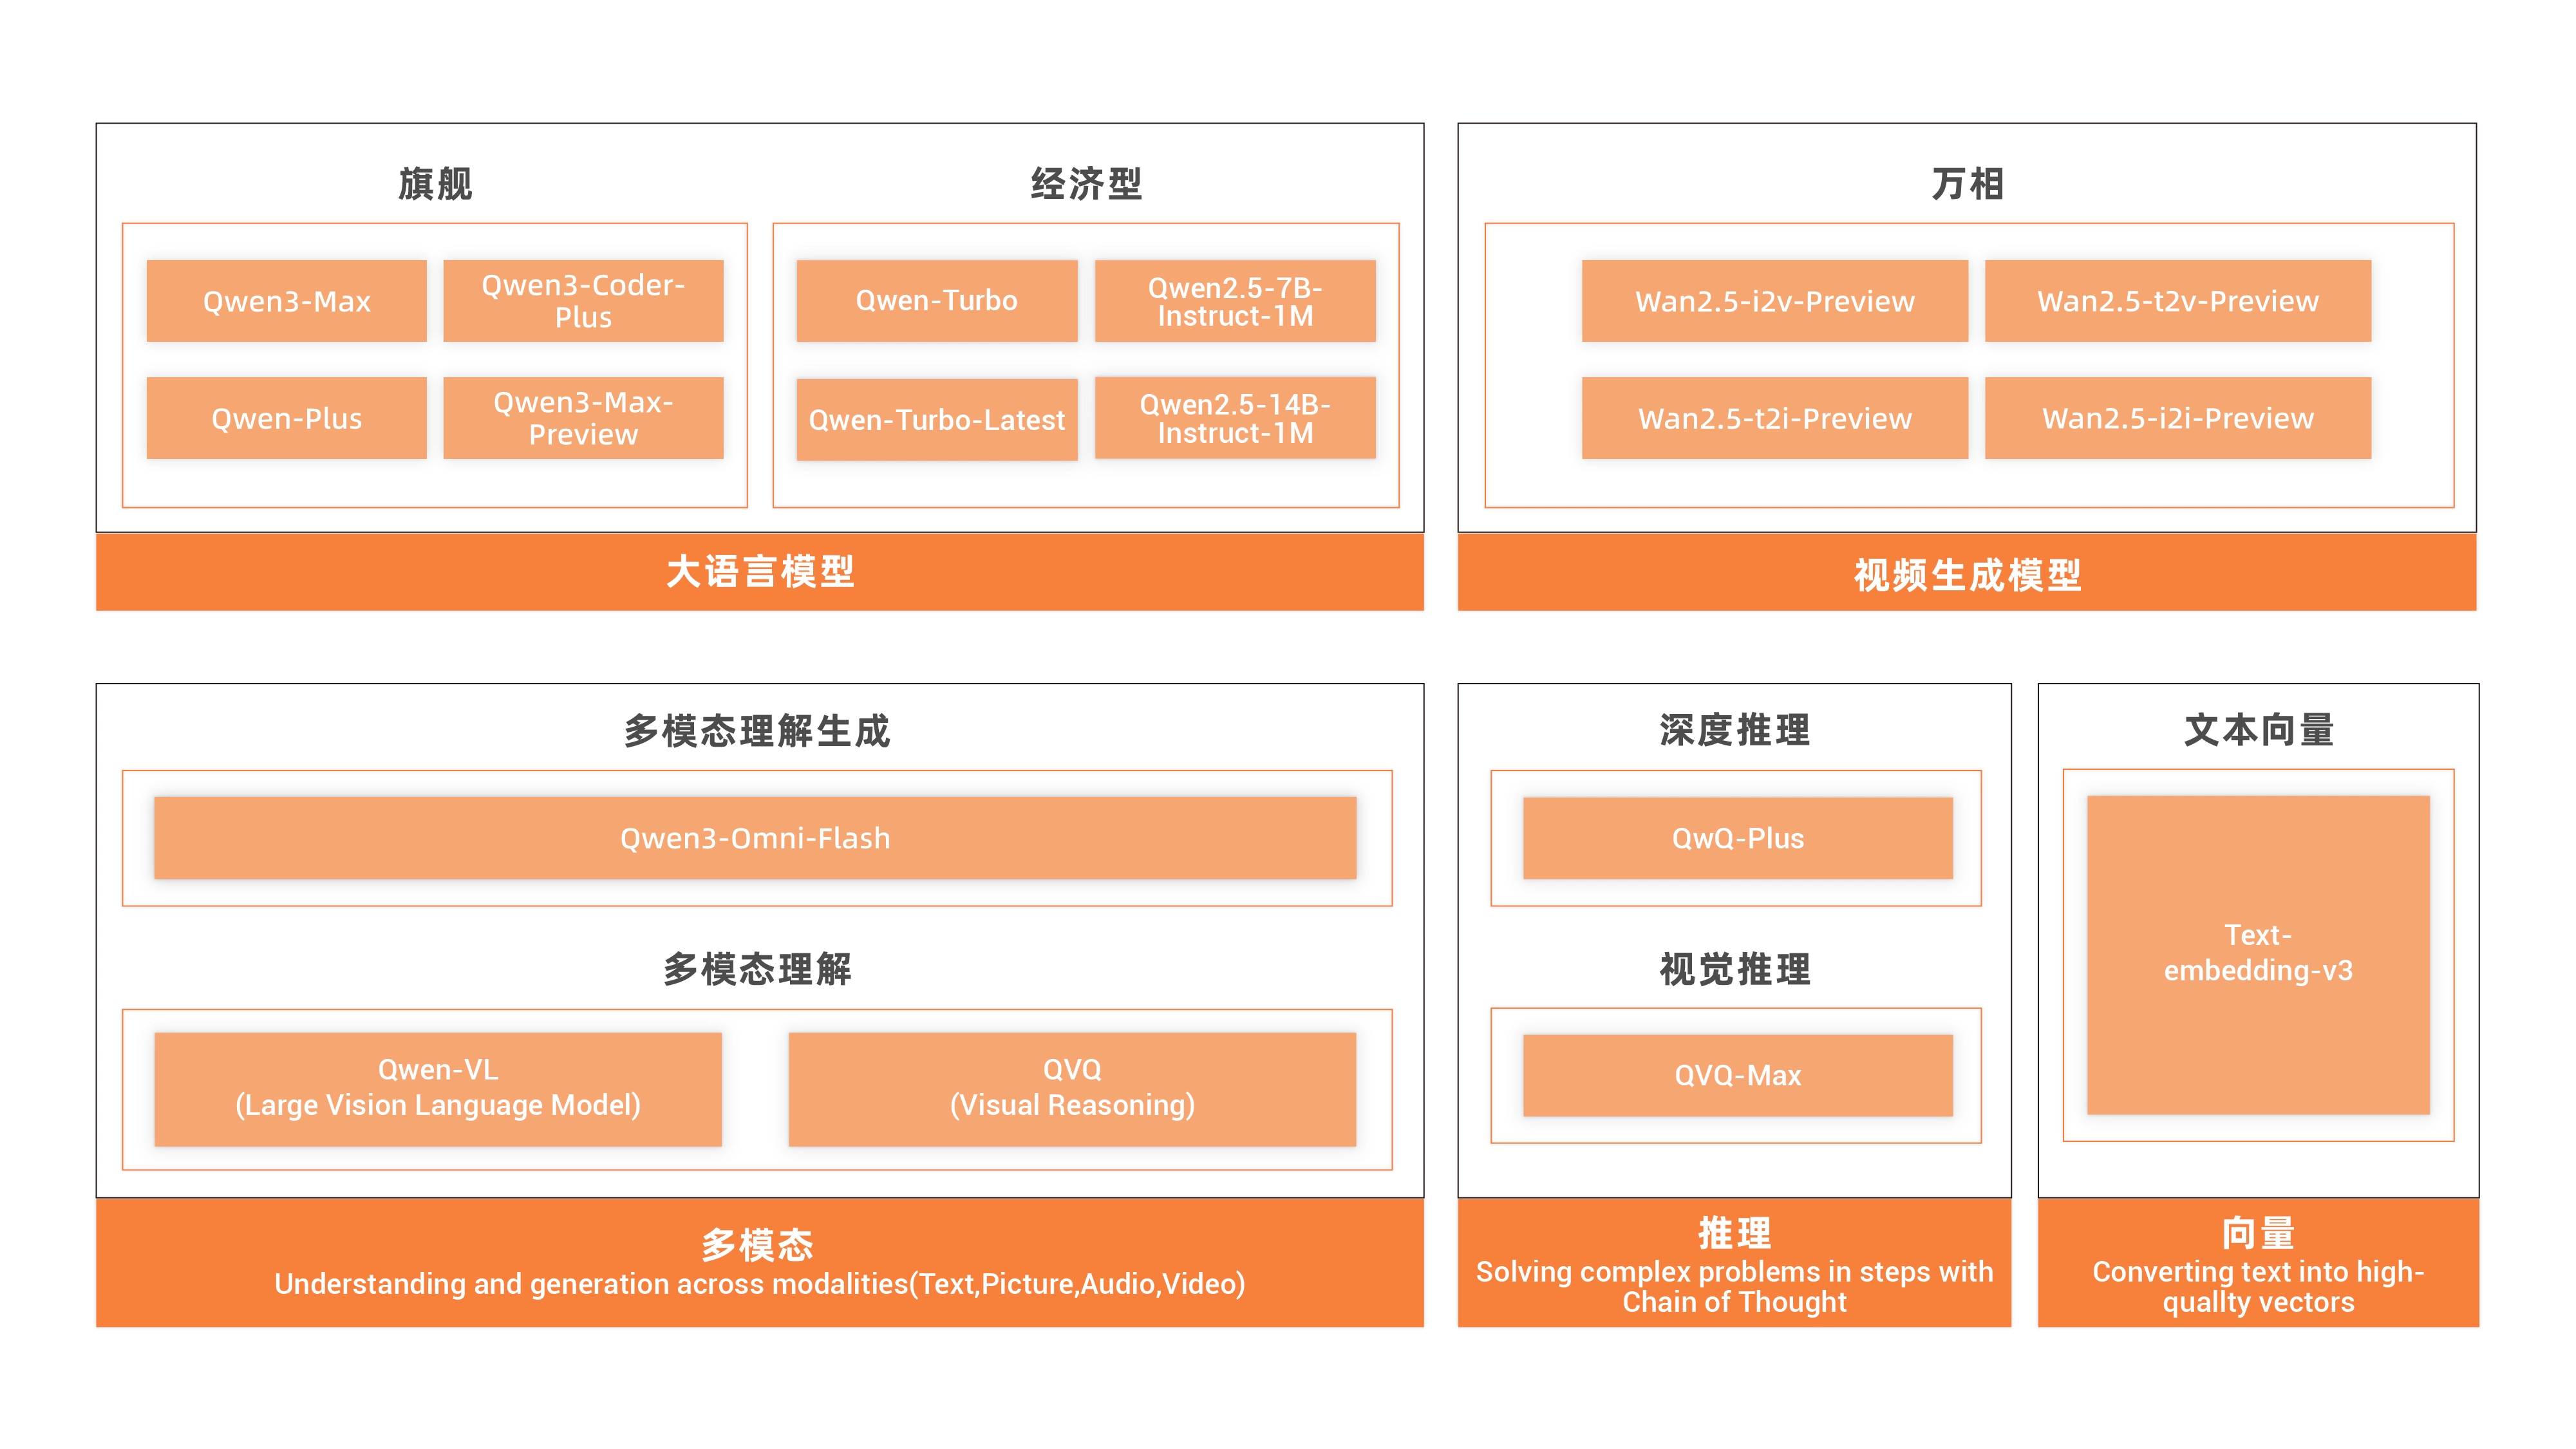2576x1449 pixels.
Task: Click the wide Qwen3-Omni-Flash bar
Action: (755, 838)
